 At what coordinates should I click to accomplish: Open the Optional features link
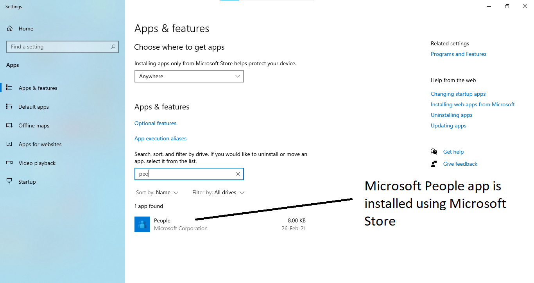click(x=155, y=123)
